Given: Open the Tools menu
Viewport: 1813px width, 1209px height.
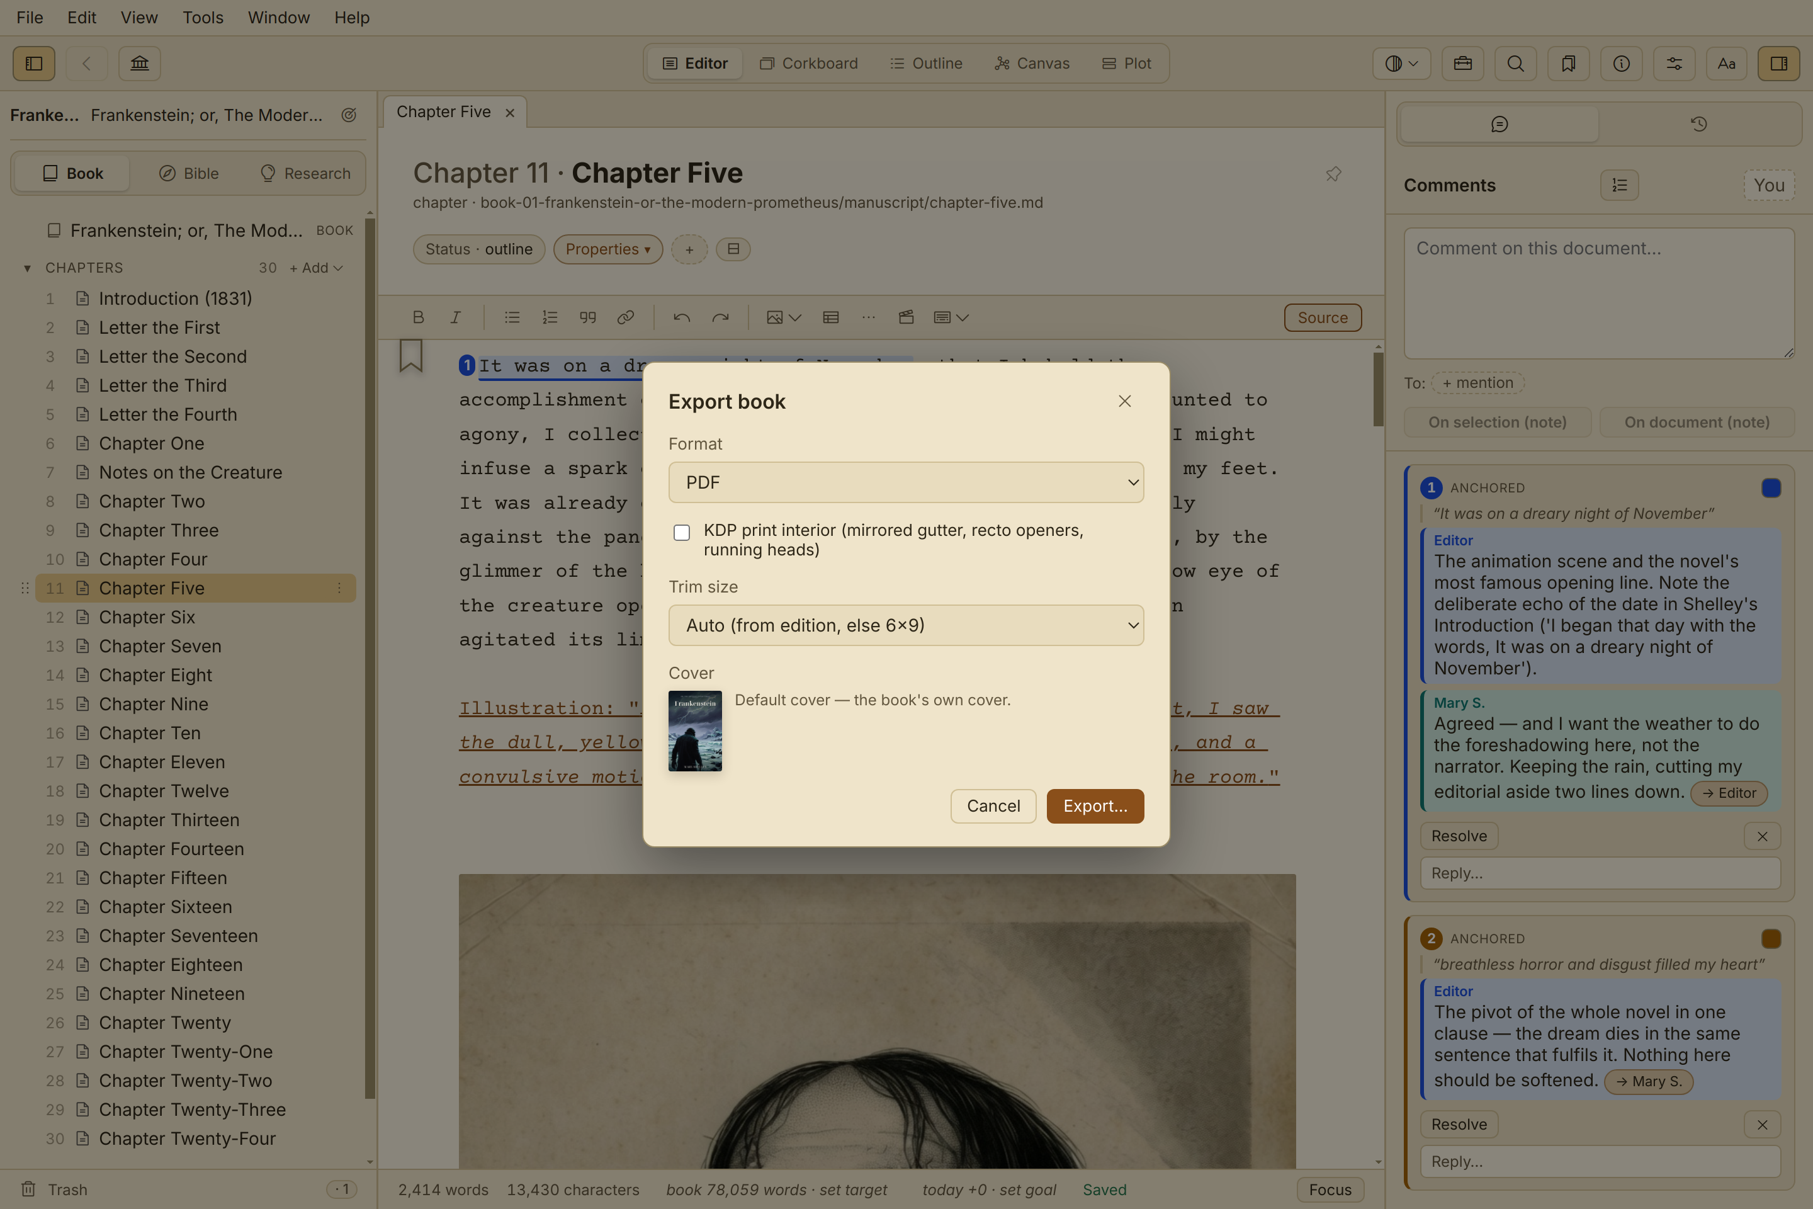Looking at the screenshot, I should 203,17.
